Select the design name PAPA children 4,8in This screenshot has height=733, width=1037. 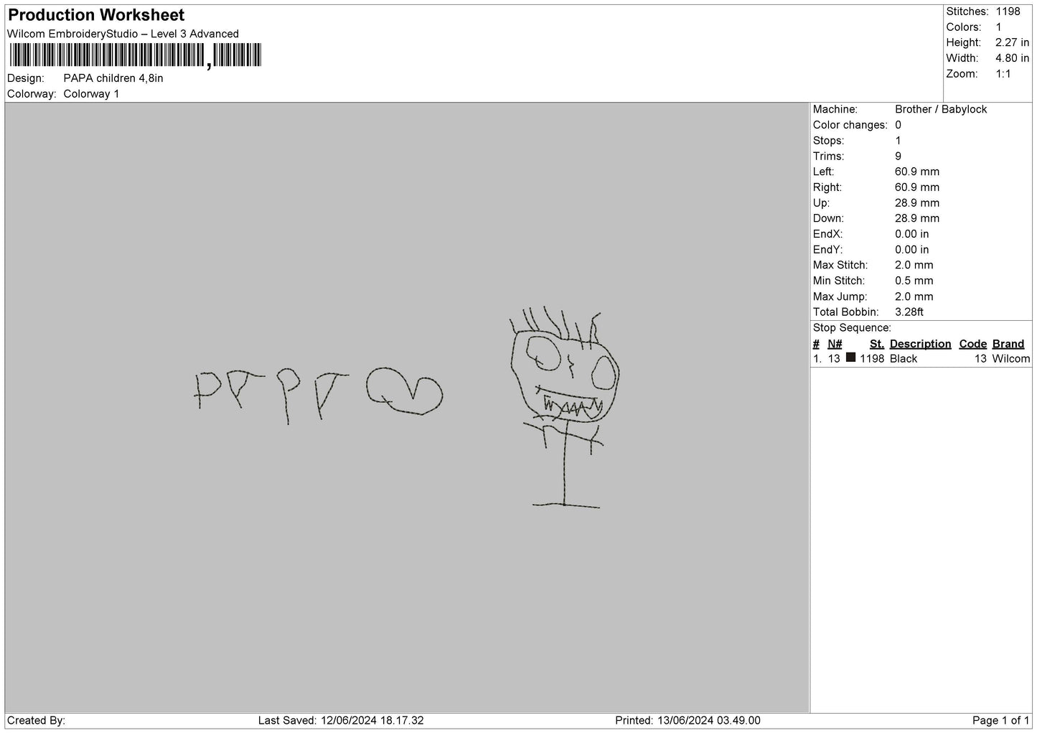tap(113, 78)
